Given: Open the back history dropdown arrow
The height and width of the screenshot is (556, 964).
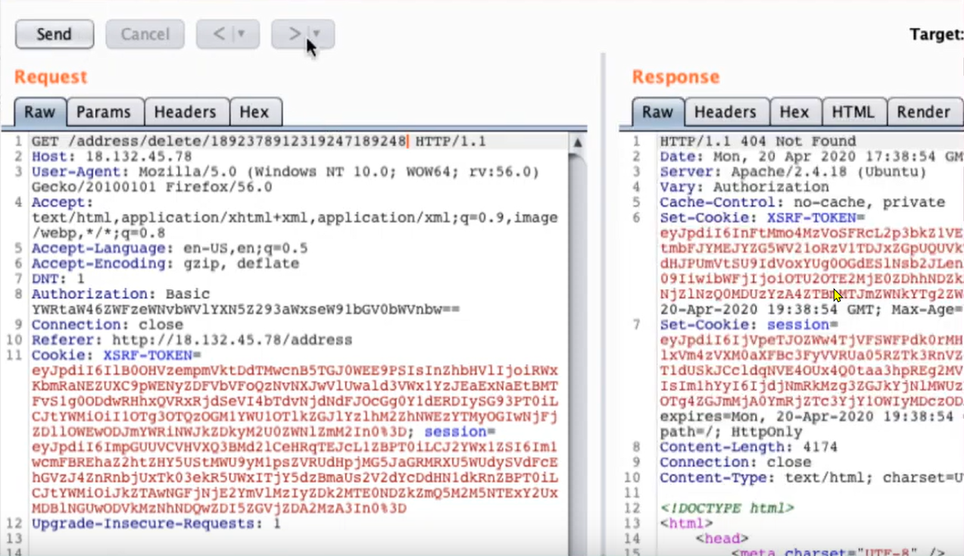Looking at the screenshot, I should coord(242,34).
